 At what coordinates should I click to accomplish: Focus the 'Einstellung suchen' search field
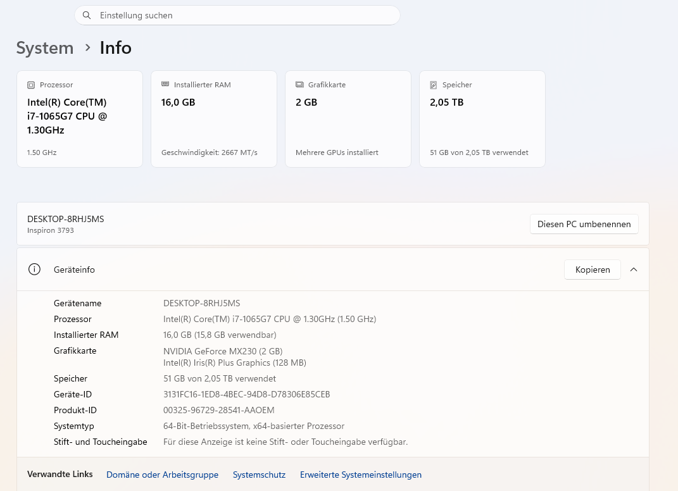click(237, 15)
